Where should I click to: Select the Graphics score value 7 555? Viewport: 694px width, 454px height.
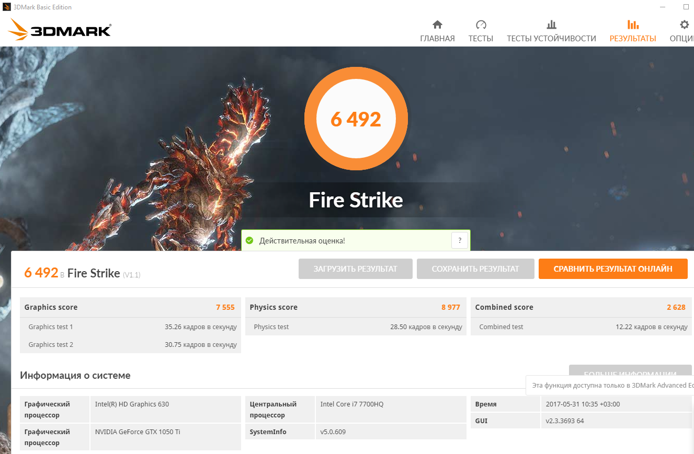pos(225,307)
